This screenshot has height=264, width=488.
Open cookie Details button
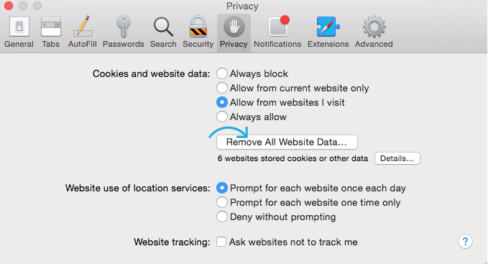[397, 158]
